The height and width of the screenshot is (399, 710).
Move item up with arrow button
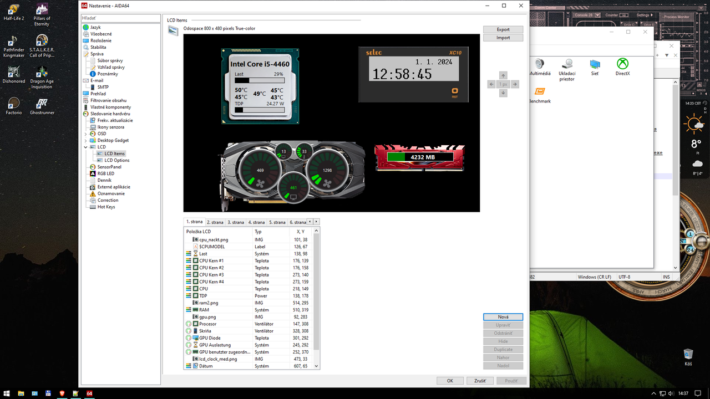503,75
